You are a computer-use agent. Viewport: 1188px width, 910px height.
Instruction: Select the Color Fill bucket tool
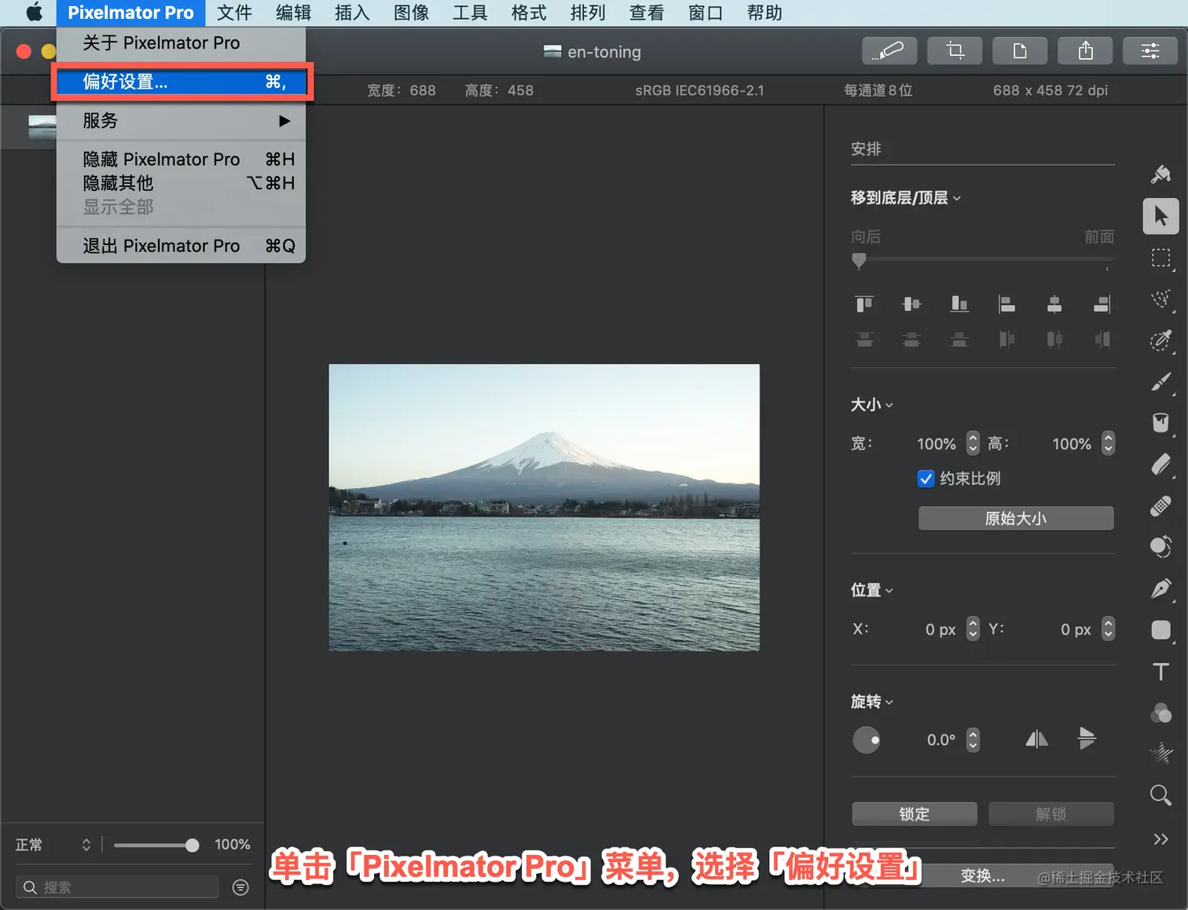[1160, 423]
